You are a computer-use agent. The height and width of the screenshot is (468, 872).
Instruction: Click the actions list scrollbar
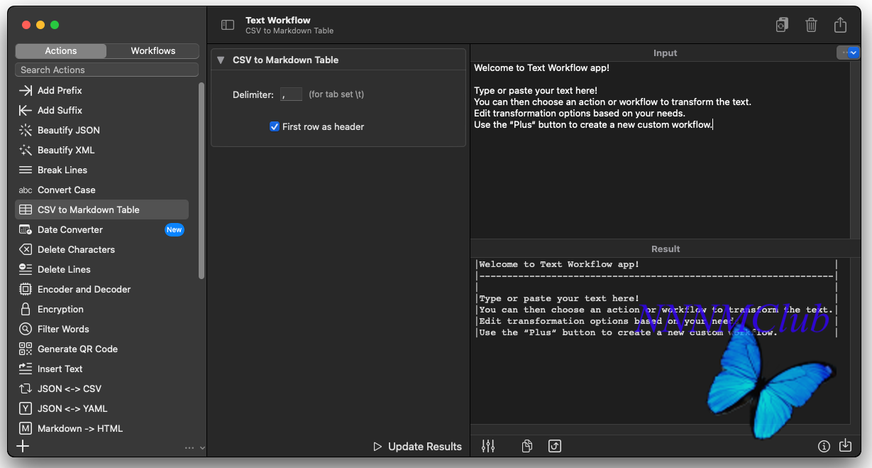coord(202,181)
